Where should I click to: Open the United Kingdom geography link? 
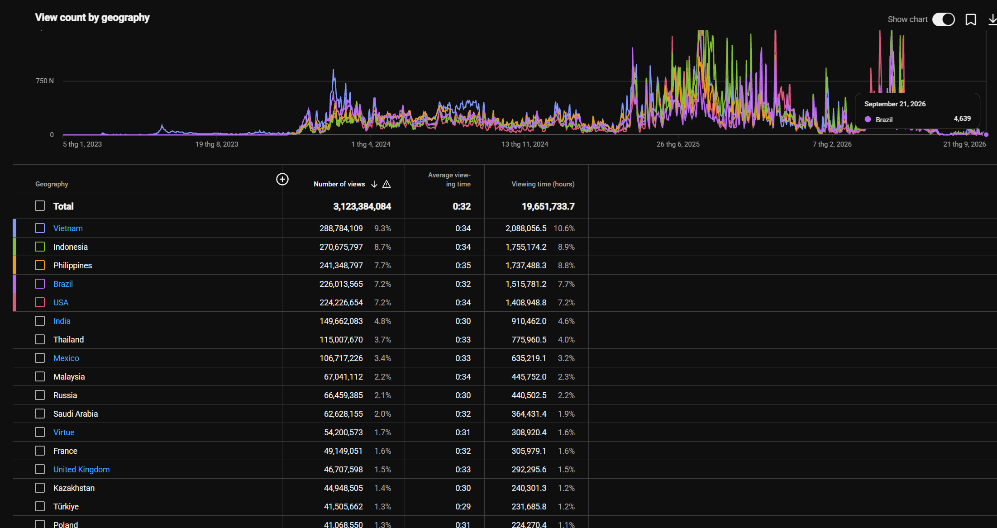click(81, 470)
